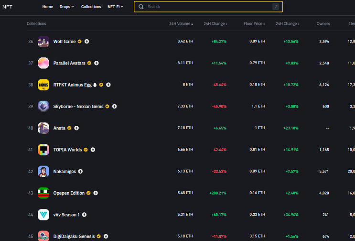Click the search magnifier icon
This screenshot has width=355, height=241.
coord(141,7)
